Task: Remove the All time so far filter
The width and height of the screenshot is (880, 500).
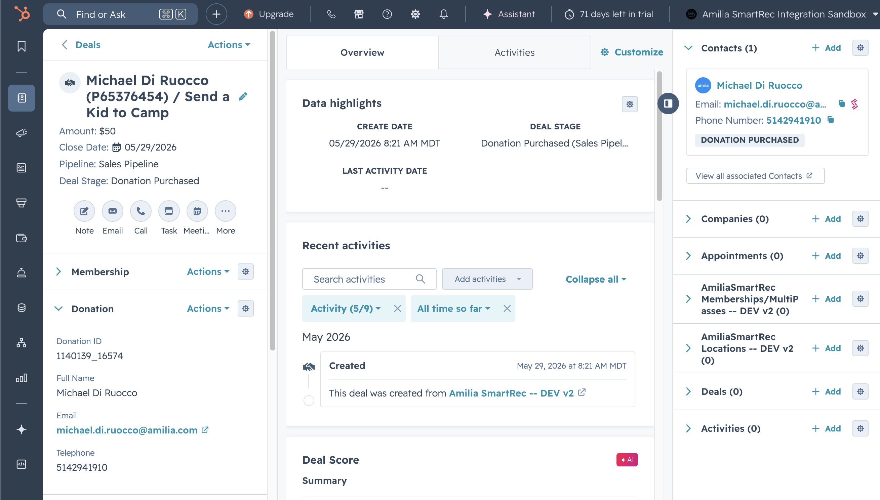Action: 507,308
